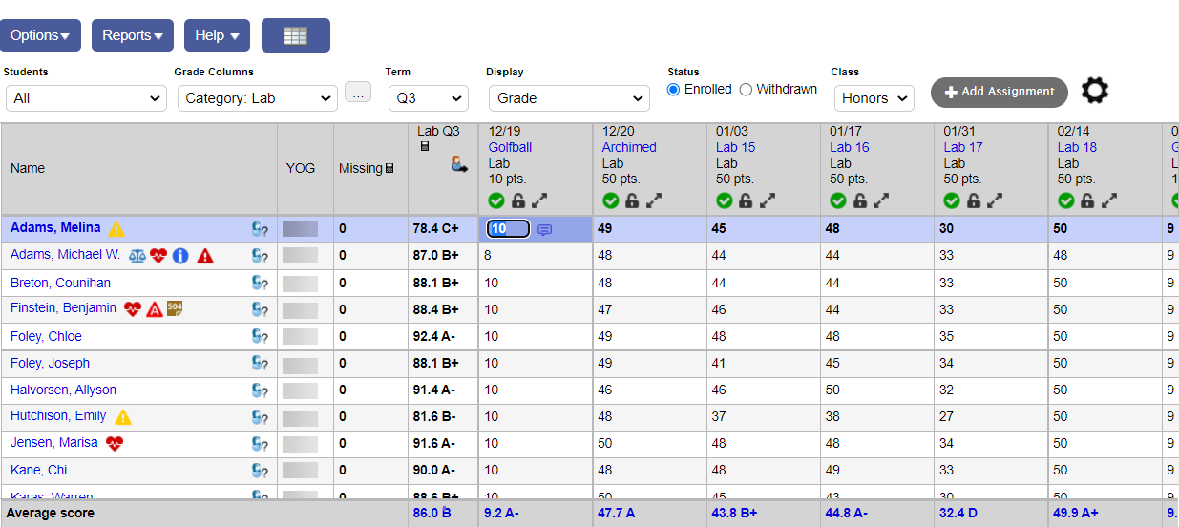The image size is (1179, 527).
Task: Select the Enrolled status radio button
Action: 674,90
